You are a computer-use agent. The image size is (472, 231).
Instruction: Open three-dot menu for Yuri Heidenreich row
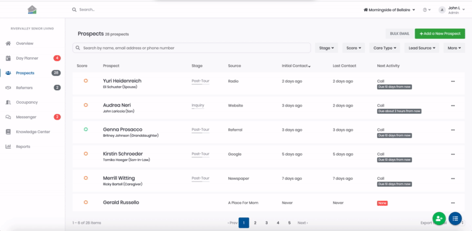point(453,81)
